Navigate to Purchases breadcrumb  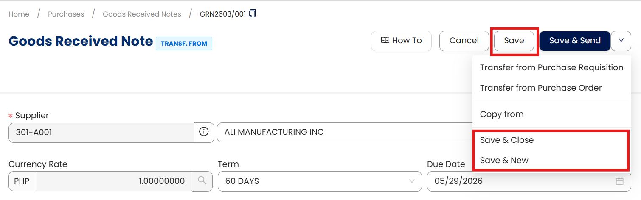[x=66, y=14]
